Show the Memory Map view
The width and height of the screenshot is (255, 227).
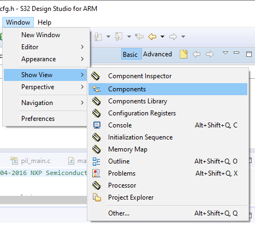[x=168, y=149]
